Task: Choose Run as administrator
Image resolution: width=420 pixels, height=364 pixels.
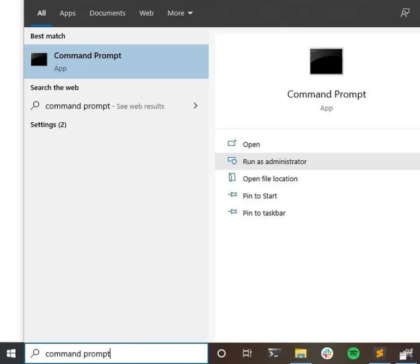Action: [274, 161]
